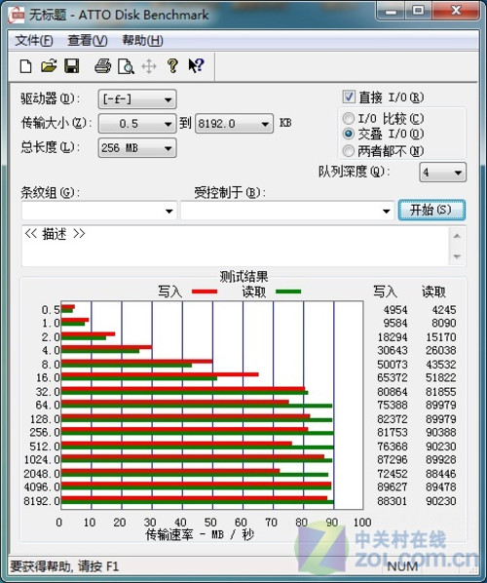Close the ATTO Disk Benchmark window
487x583 pixels.
456,11
